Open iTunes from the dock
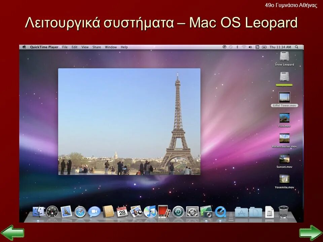This screenshot has width=323, height=242. pos(150,212)
